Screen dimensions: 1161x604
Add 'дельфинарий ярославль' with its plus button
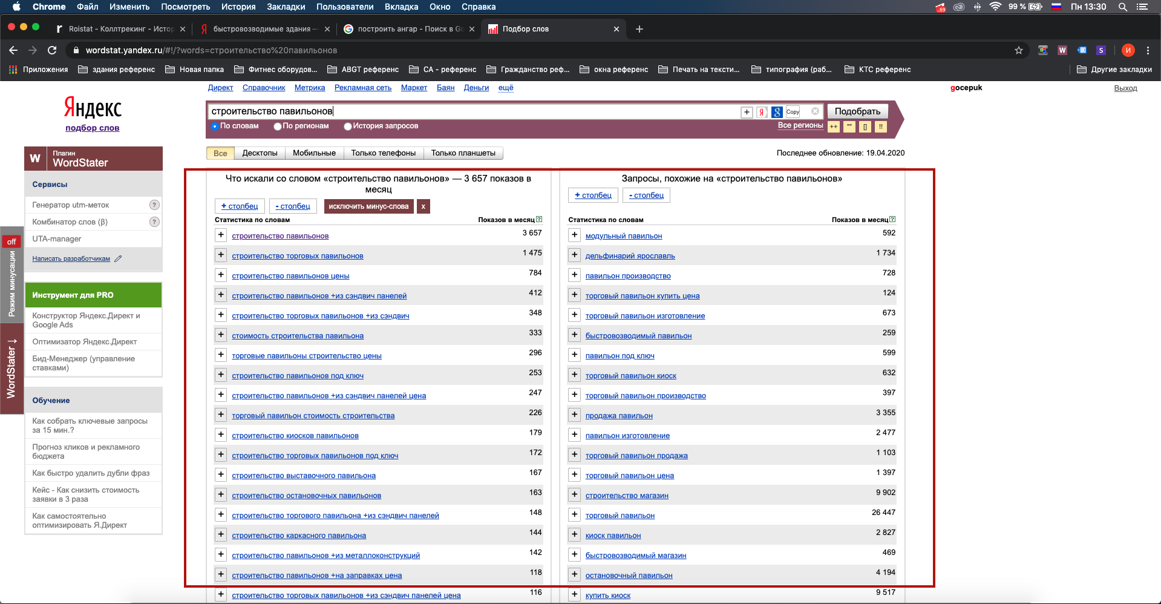point(575,255)
